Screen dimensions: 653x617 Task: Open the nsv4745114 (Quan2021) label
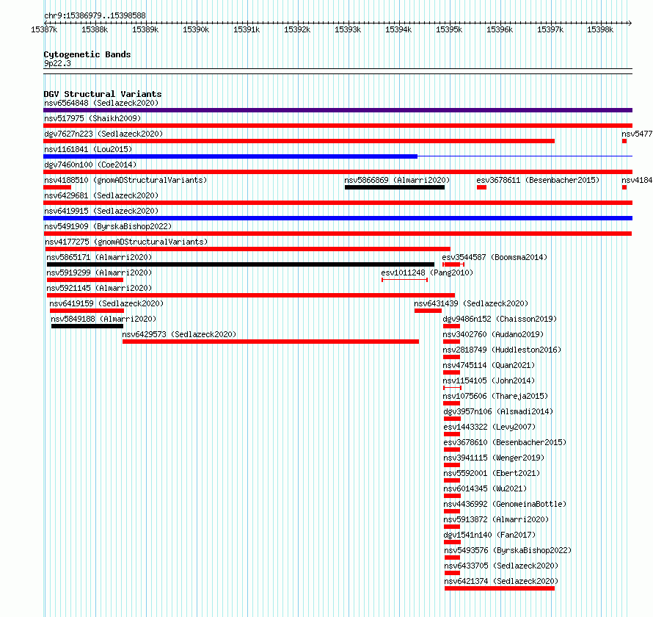(x=489, y=365)
